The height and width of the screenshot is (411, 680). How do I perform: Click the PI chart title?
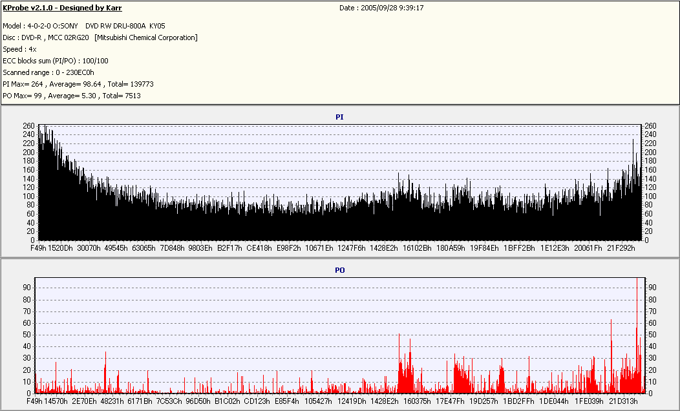[x=339, y=117]
